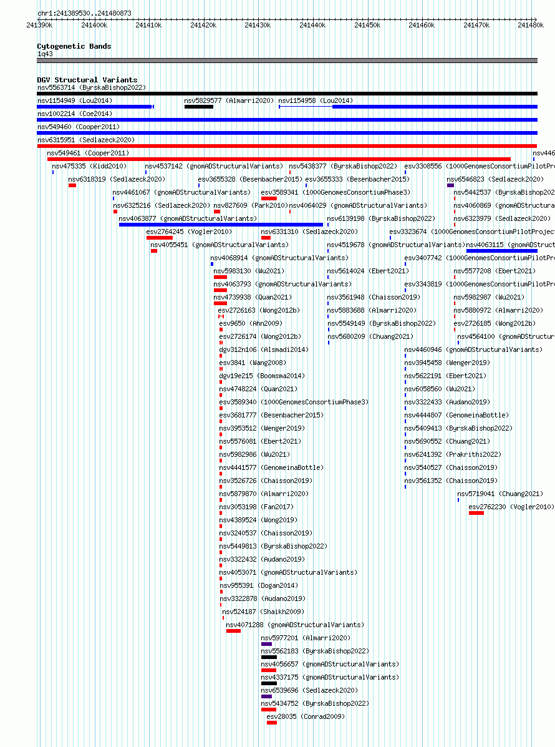
Task: Open nsv4444807 (GenomeinaBottle) variant
Action: [x=456, y=415]
